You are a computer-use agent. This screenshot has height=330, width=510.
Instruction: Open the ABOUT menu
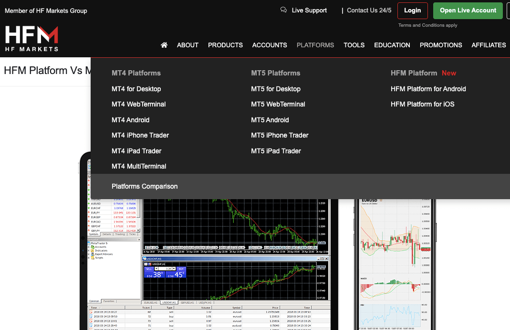[x=187, y=45]
